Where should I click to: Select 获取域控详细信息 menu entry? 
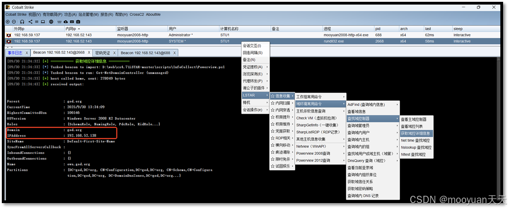[416, 133]
